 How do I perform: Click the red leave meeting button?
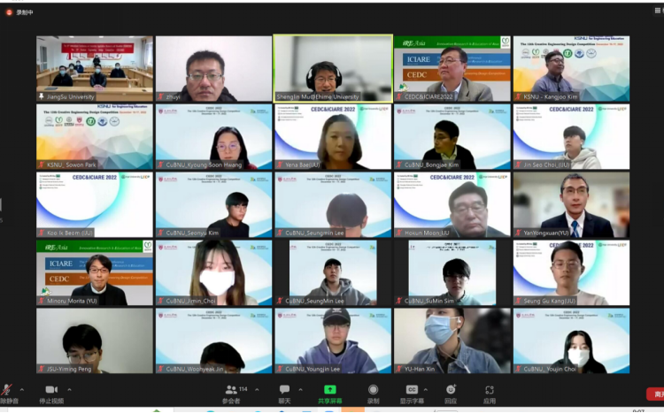pos(656,394)
